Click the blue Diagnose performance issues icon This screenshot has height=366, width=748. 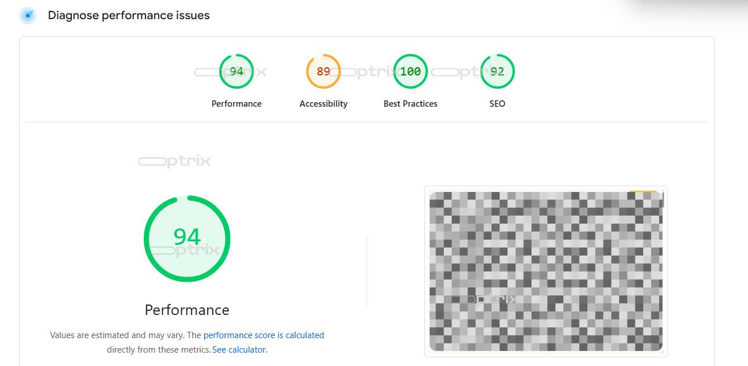tap(27, 16)
